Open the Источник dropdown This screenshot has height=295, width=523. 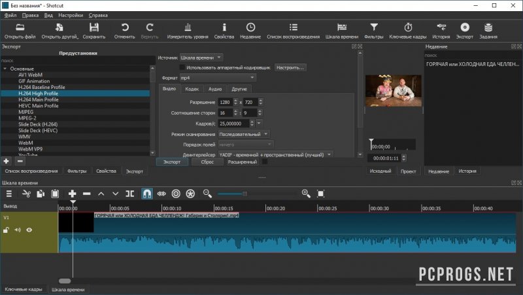(201, 58)
